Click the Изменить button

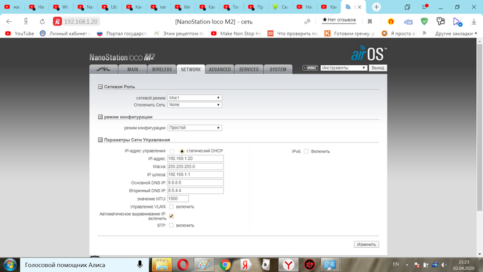coord(366,244)
